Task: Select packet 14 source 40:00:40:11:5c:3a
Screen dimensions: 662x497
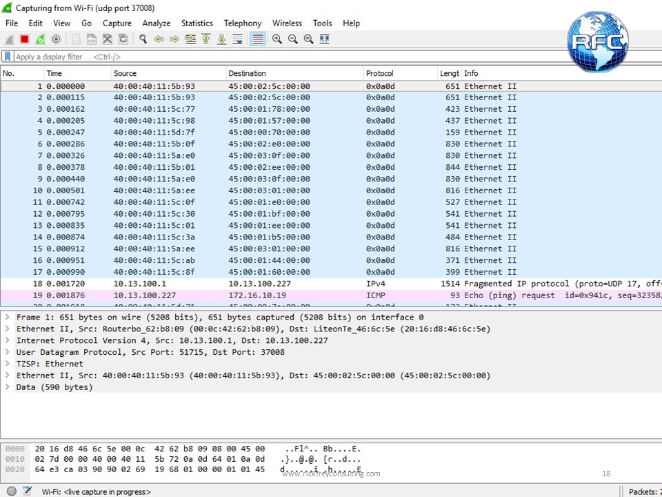Action: point(331,237)
